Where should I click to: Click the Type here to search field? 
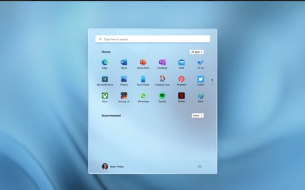point(153,39)
